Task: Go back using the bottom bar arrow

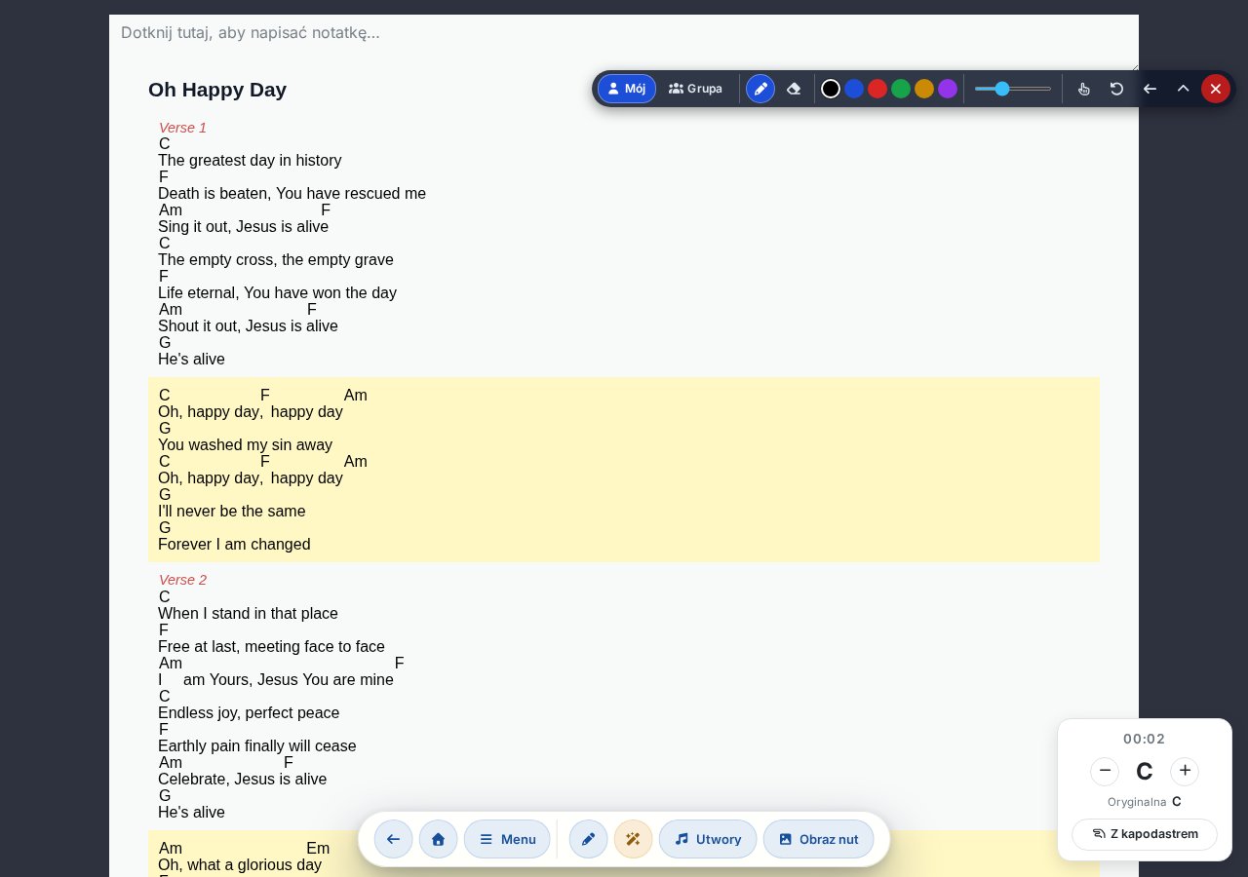Action: [x=394, y=839]
